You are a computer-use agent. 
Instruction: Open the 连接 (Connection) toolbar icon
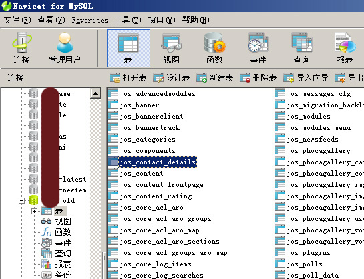pos(21,48)
